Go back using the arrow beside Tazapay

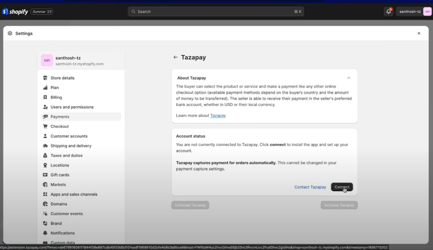click(175, 57)
